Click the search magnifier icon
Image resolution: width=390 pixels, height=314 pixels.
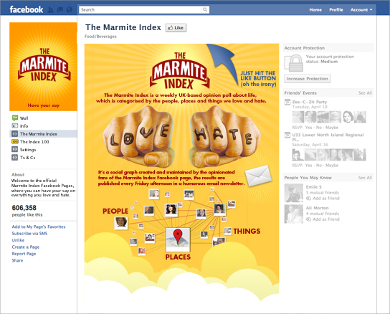pyautogui.click(x=205, y=10)
